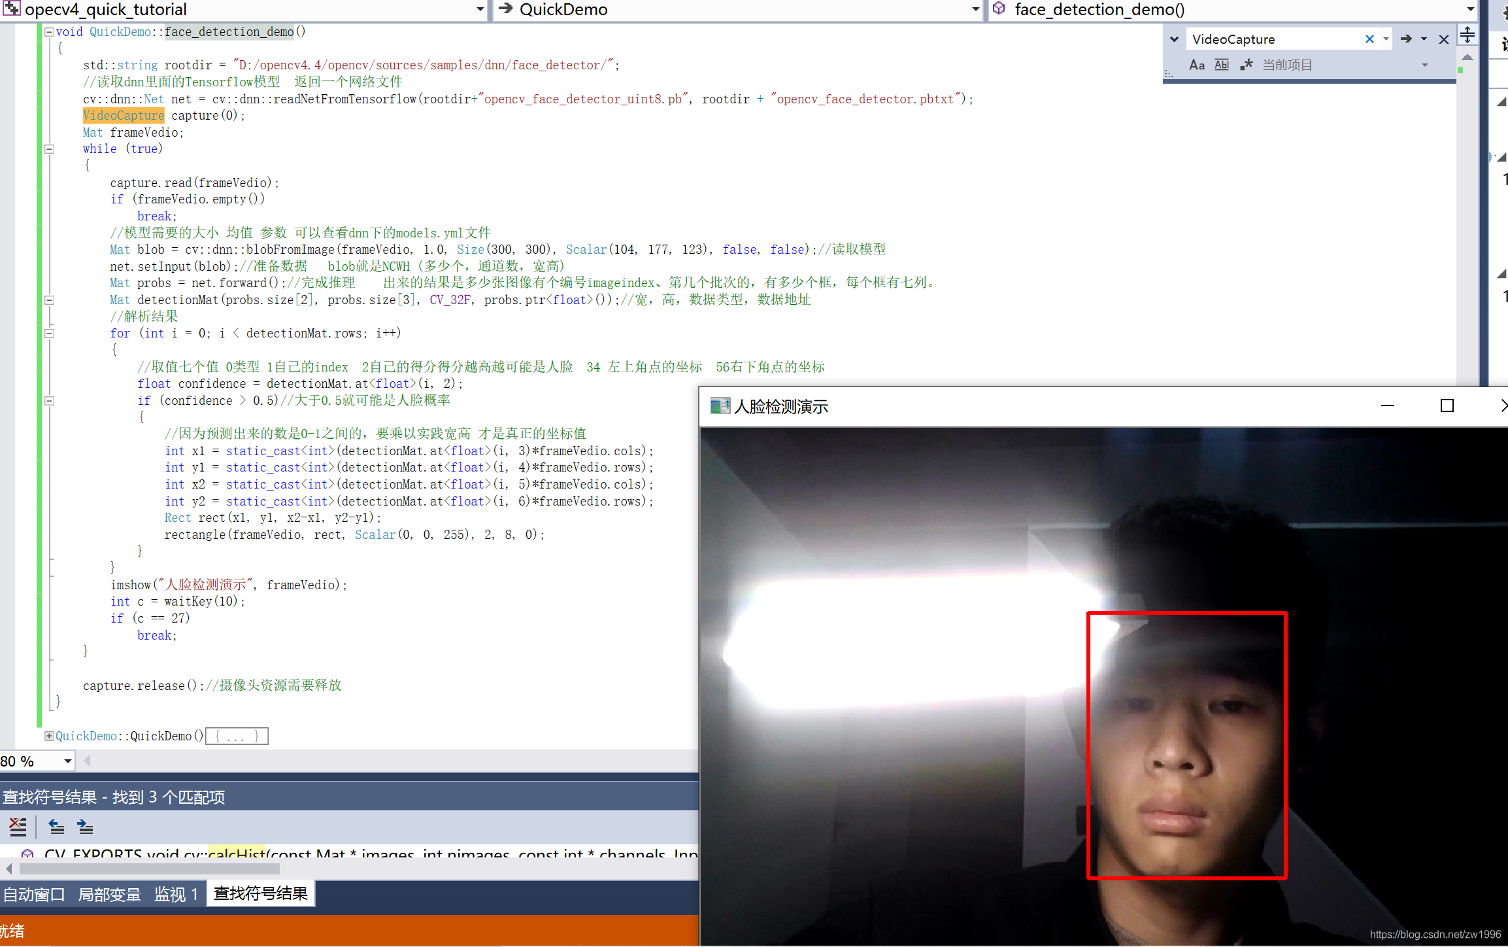Viewport: 1508px width, 947px height.
Task: Toggle match case option in find box
Action: (1196, 65)
